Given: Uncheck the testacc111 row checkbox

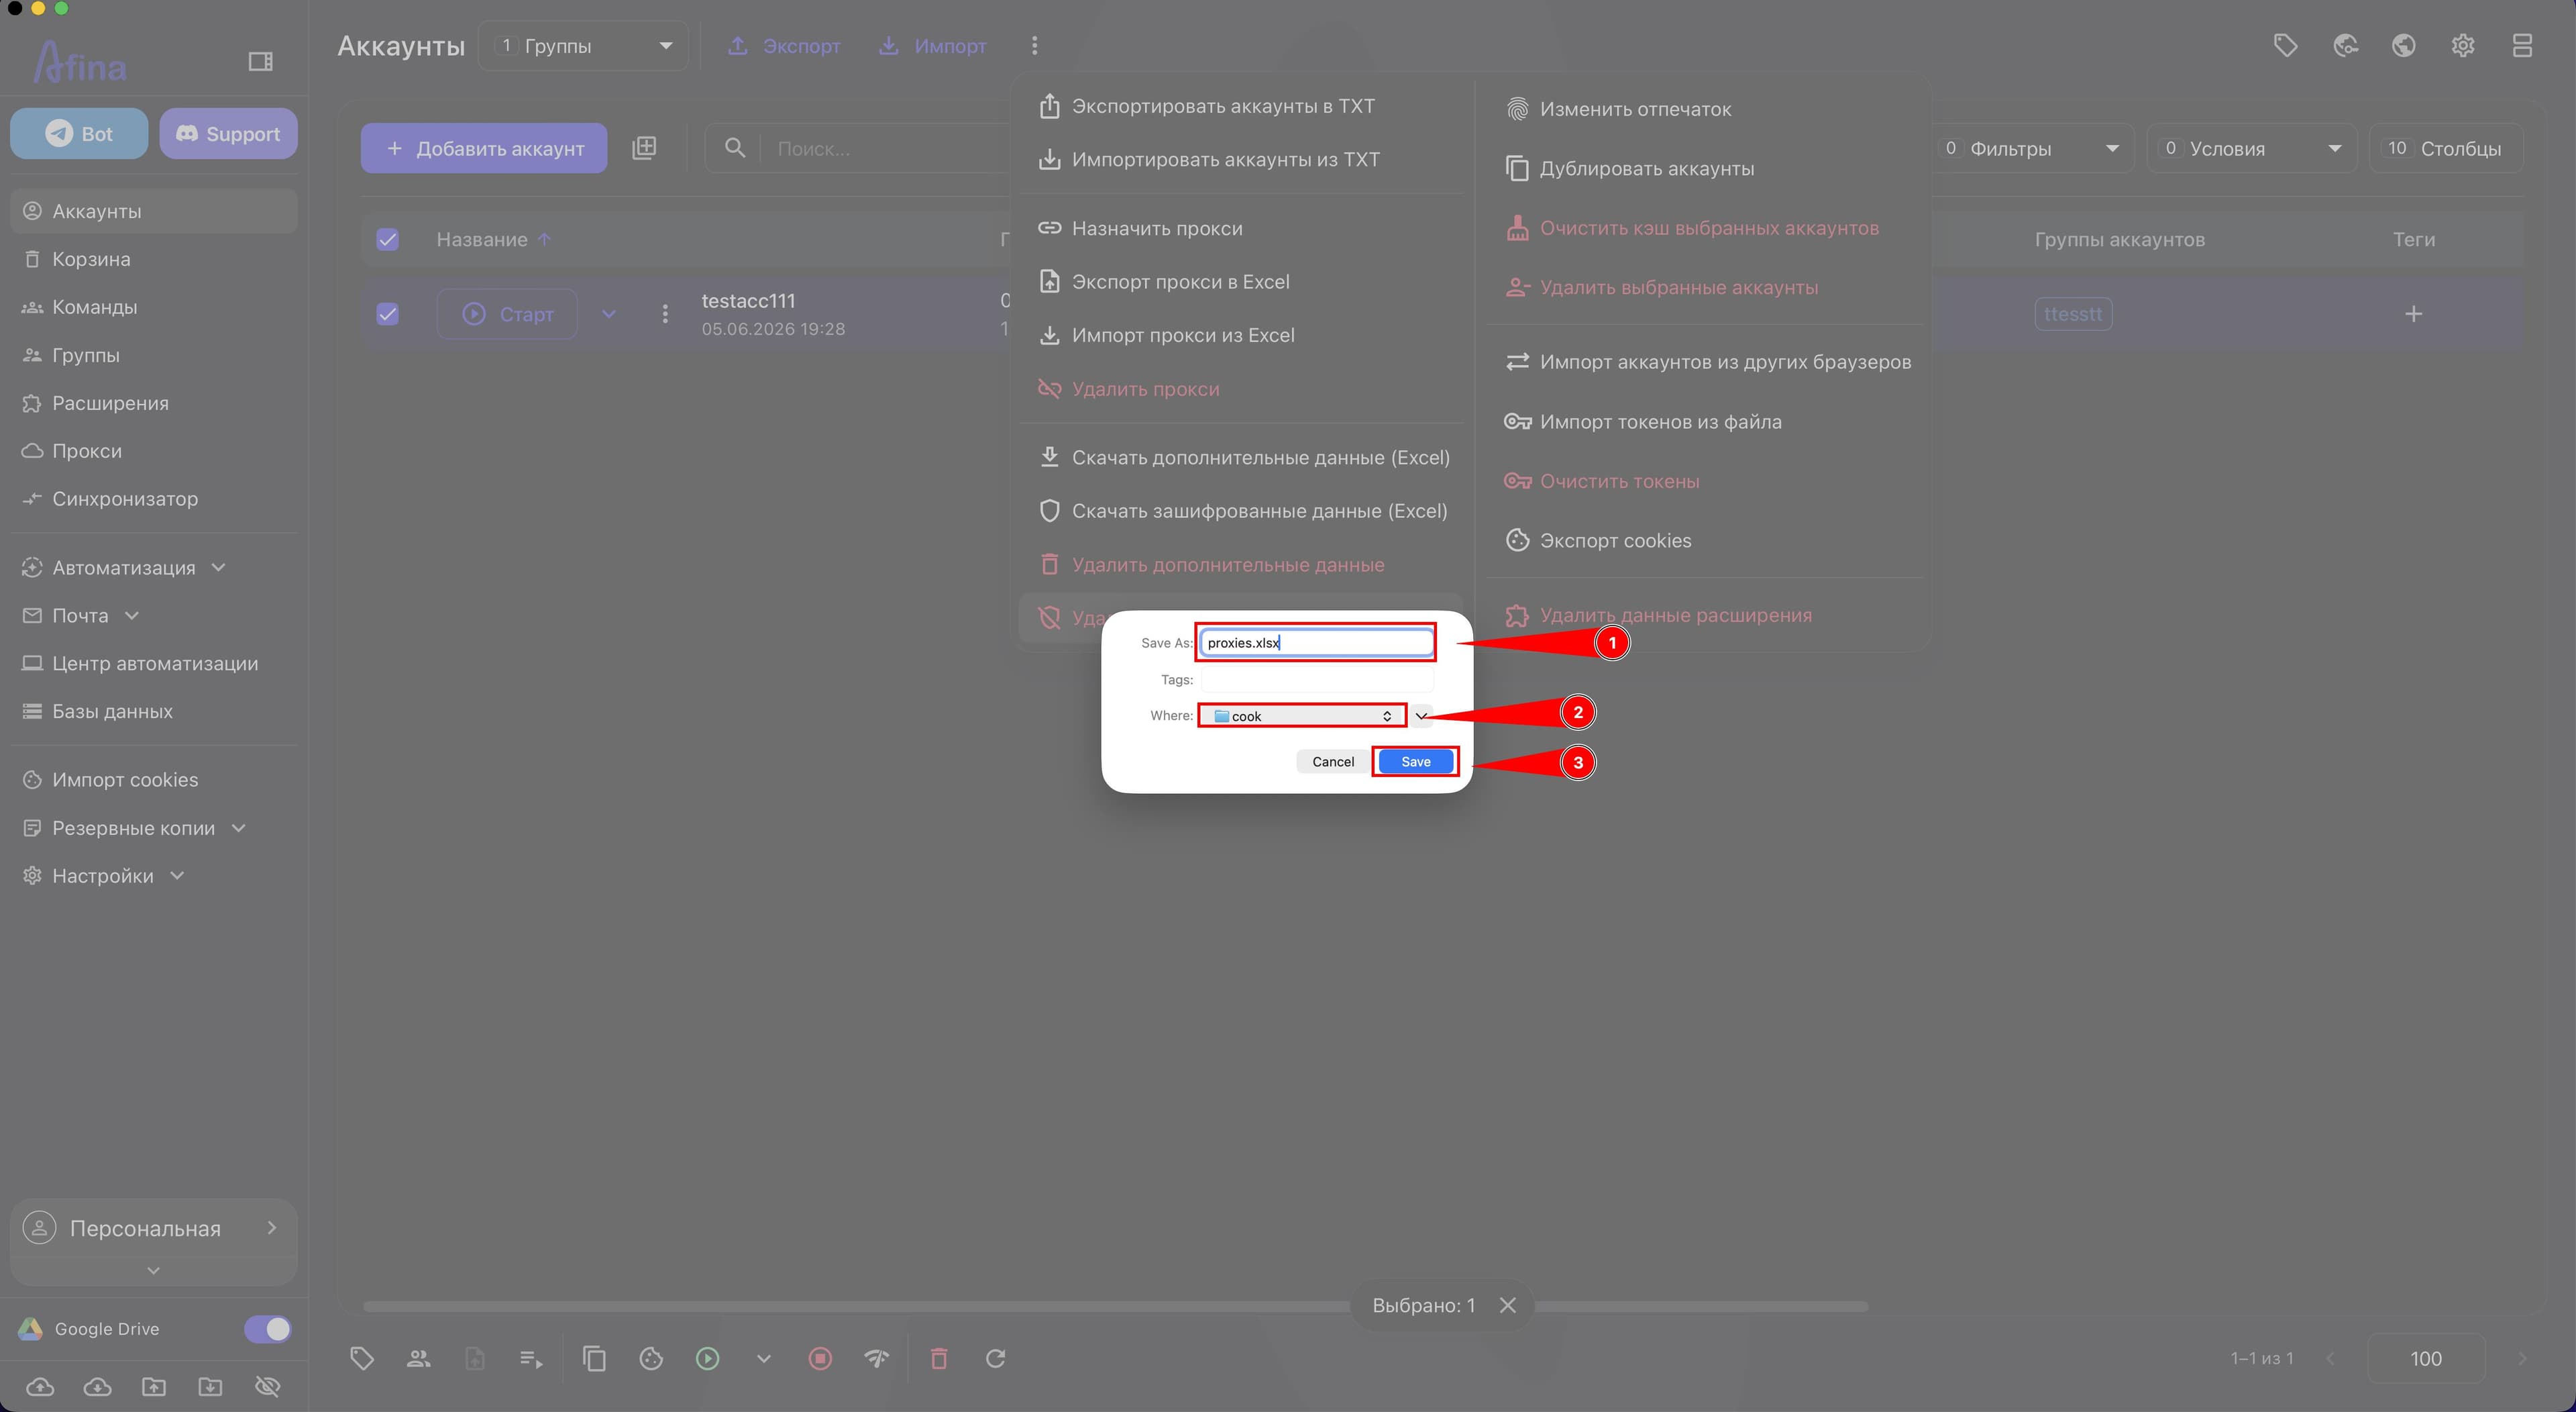Looking at the screenshot, I should [x=387, y=314].
